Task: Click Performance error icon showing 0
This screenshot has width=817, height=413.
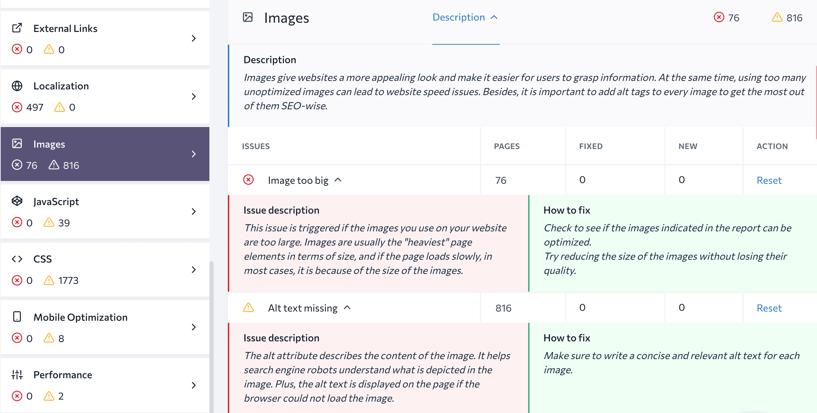Action: click(x=17, y=396)
